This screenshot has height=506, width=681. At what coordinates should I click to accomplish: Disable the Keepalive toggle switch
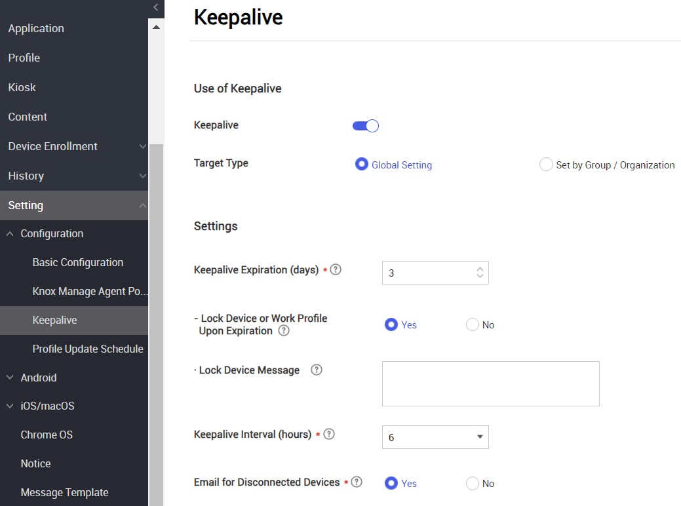[365, 125]
